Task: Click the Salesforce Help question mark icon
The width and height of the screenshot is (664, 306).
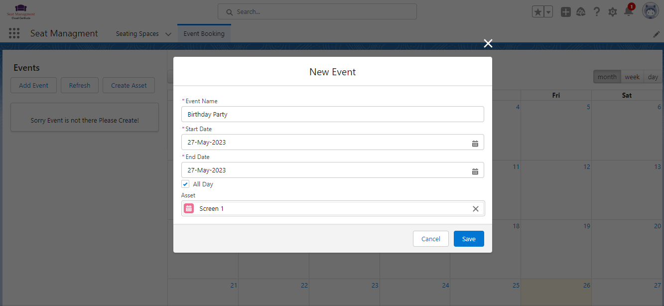Action: click(597, 12)
